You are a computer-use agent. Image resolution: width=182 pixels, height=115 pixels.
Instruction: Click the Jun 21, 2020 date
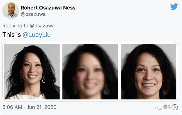coord(41,107)
